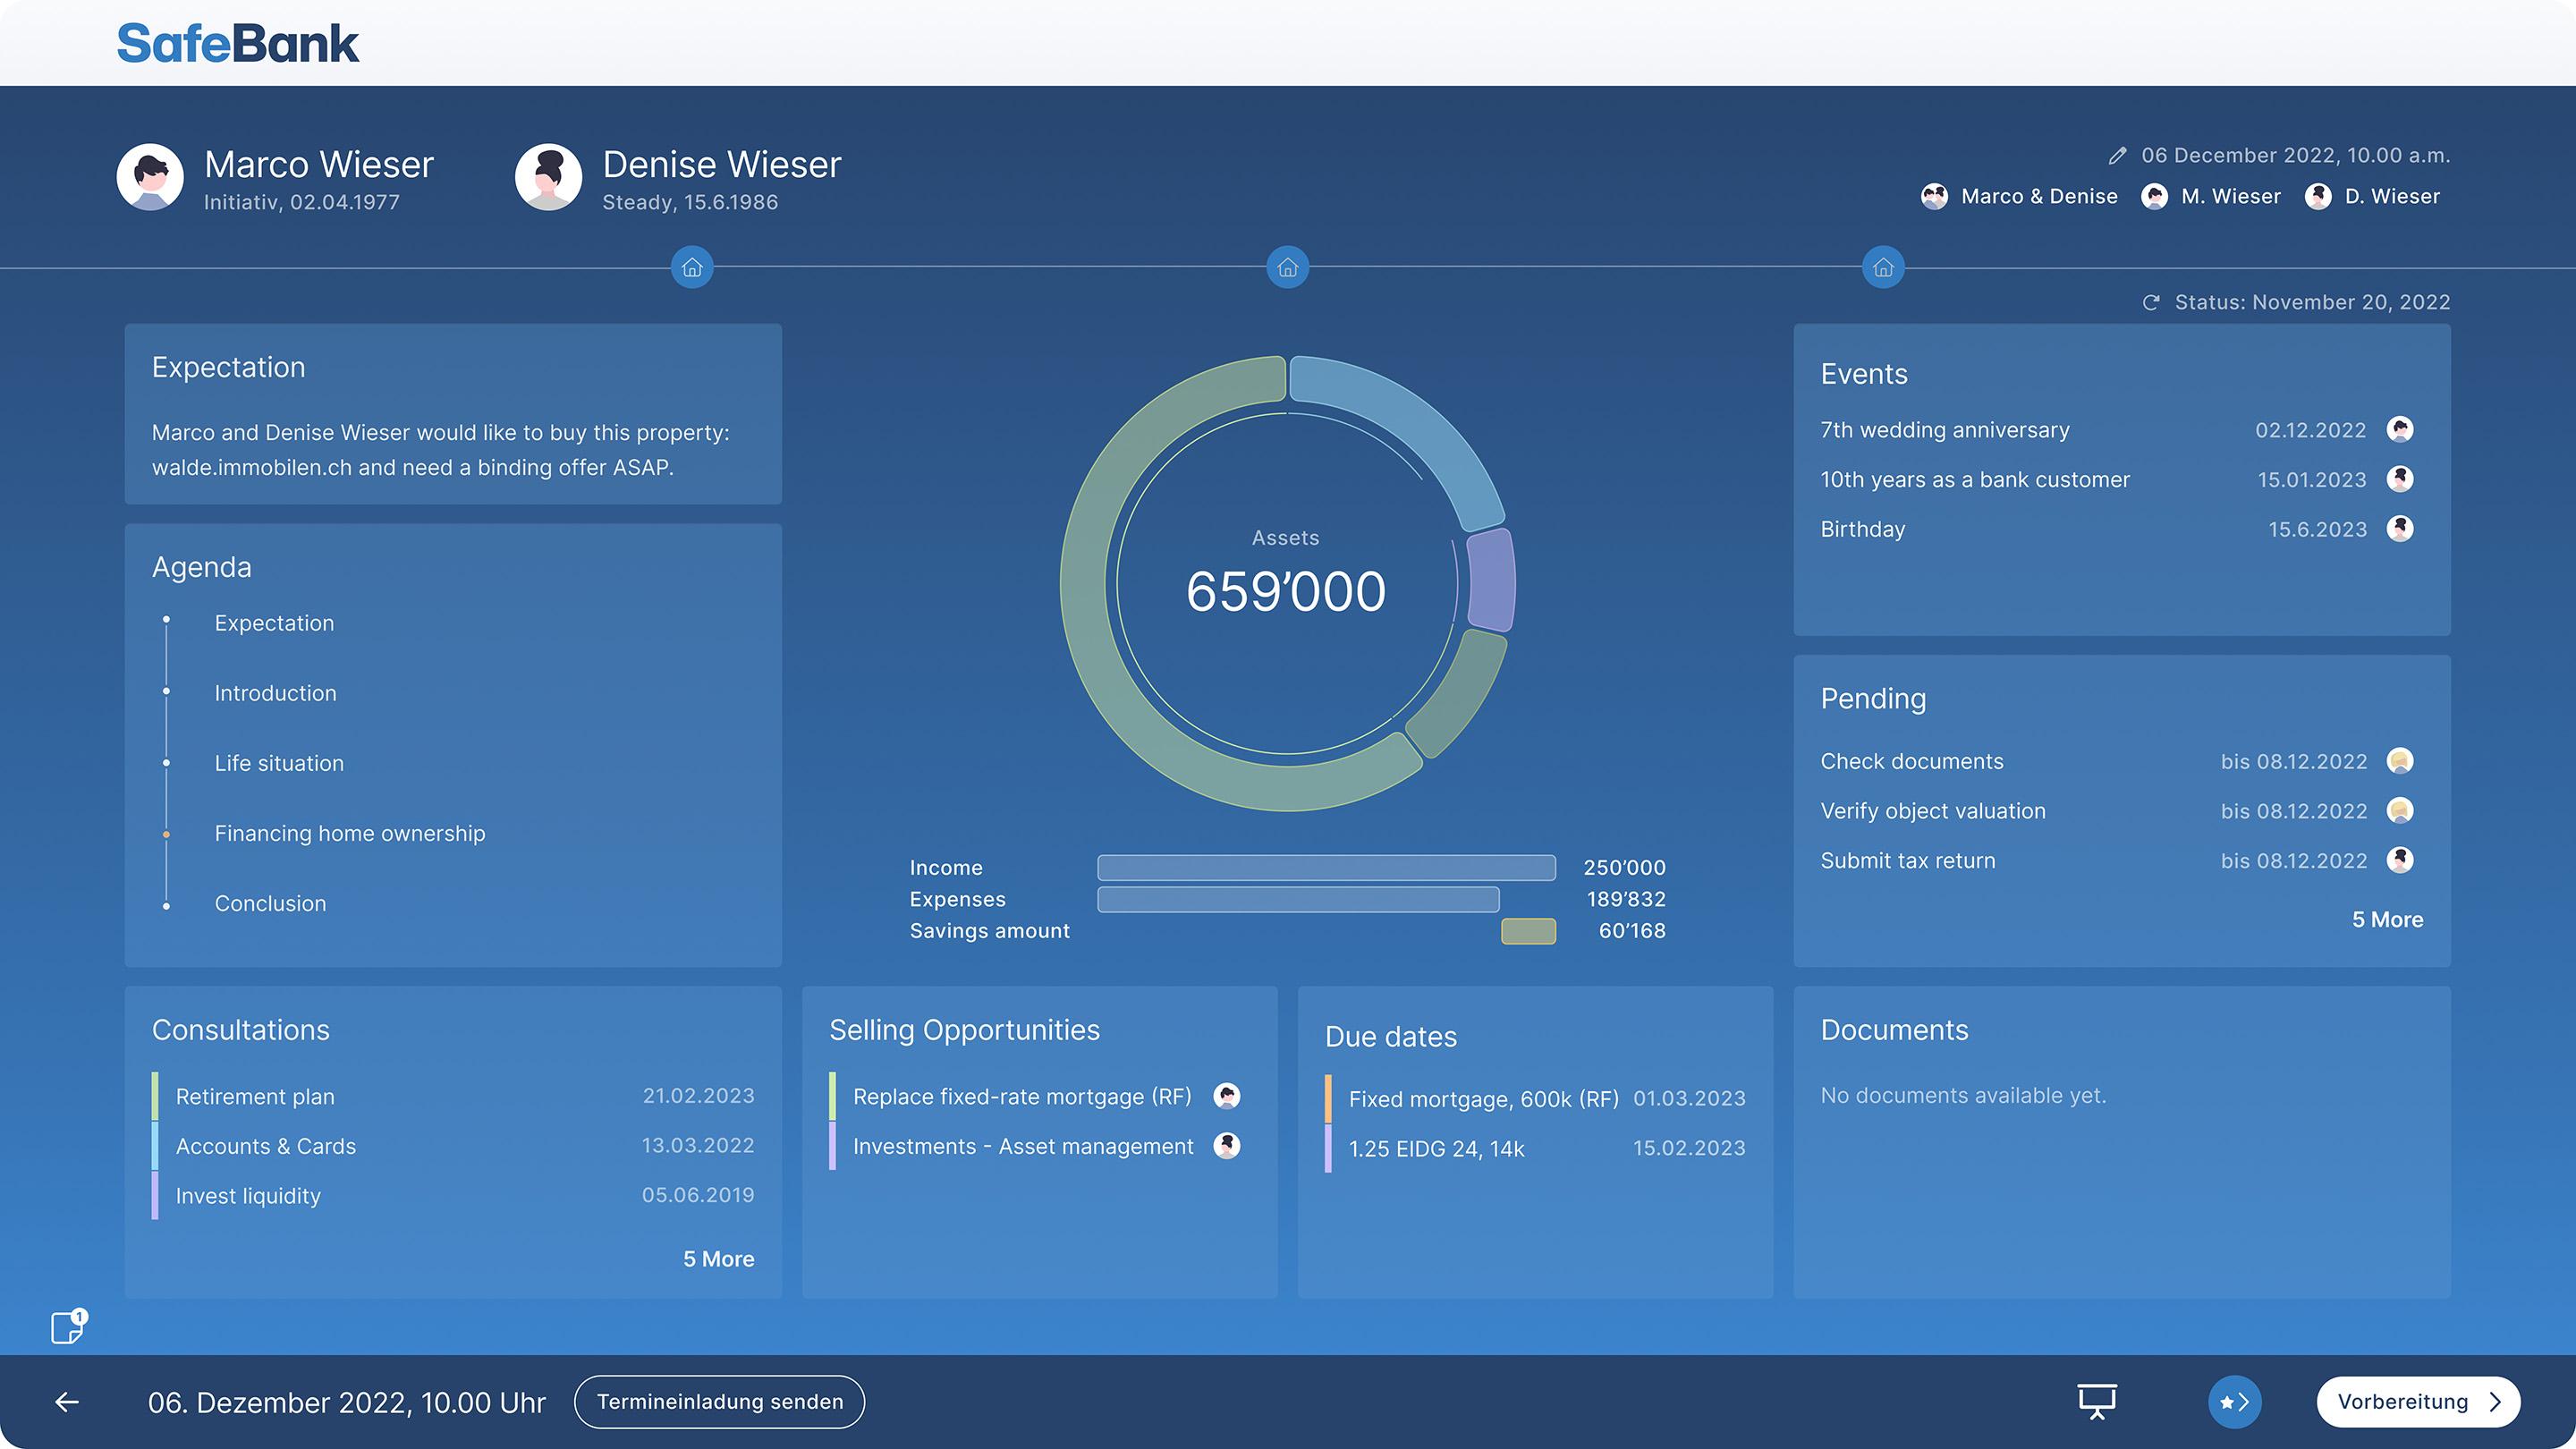Click the Assets 659'000 total
2576x1449 pixels.
[1285, 590]
